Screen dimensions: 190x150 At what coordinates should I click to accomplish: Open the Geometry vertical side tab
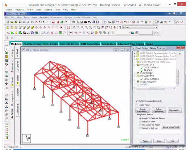[x=12, y=67]
